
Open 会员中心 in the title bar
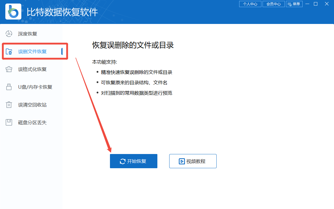click(273, 4)
